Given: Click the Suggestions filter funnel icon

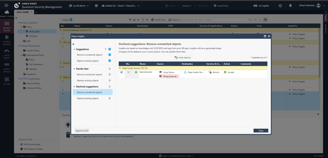Looking at the screenshot, I should click(x=105, y=49).
